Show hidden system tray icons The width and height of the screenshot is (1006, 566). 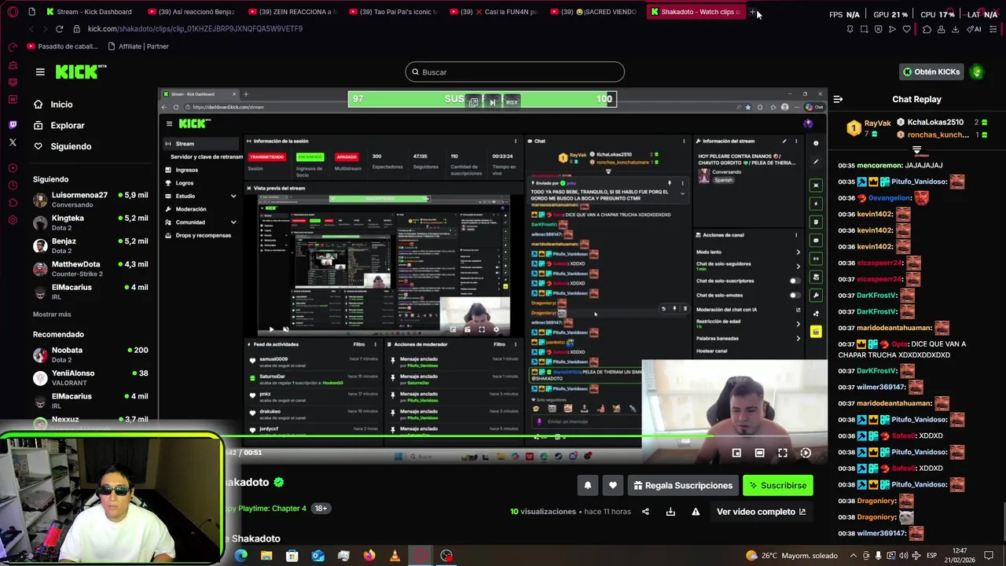[854, 556]
